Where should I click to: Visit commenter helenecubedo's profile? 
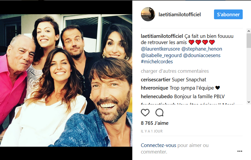tap(157, 96)
